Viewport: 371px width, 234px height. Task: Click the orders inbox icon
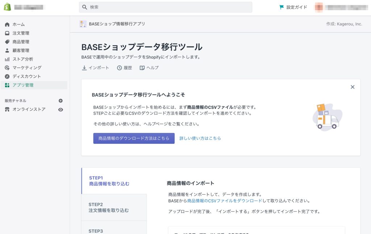(x=7, y=33)
